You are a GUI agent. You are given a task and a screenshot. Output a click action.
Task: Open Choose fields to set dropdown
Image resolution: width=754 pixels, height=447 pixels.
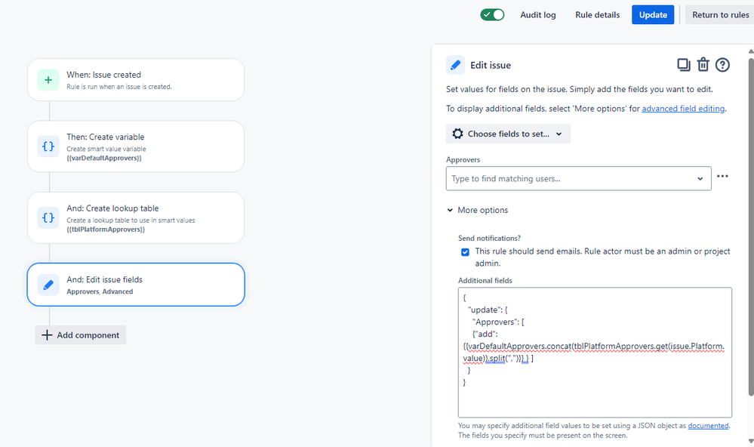[508, 134]
